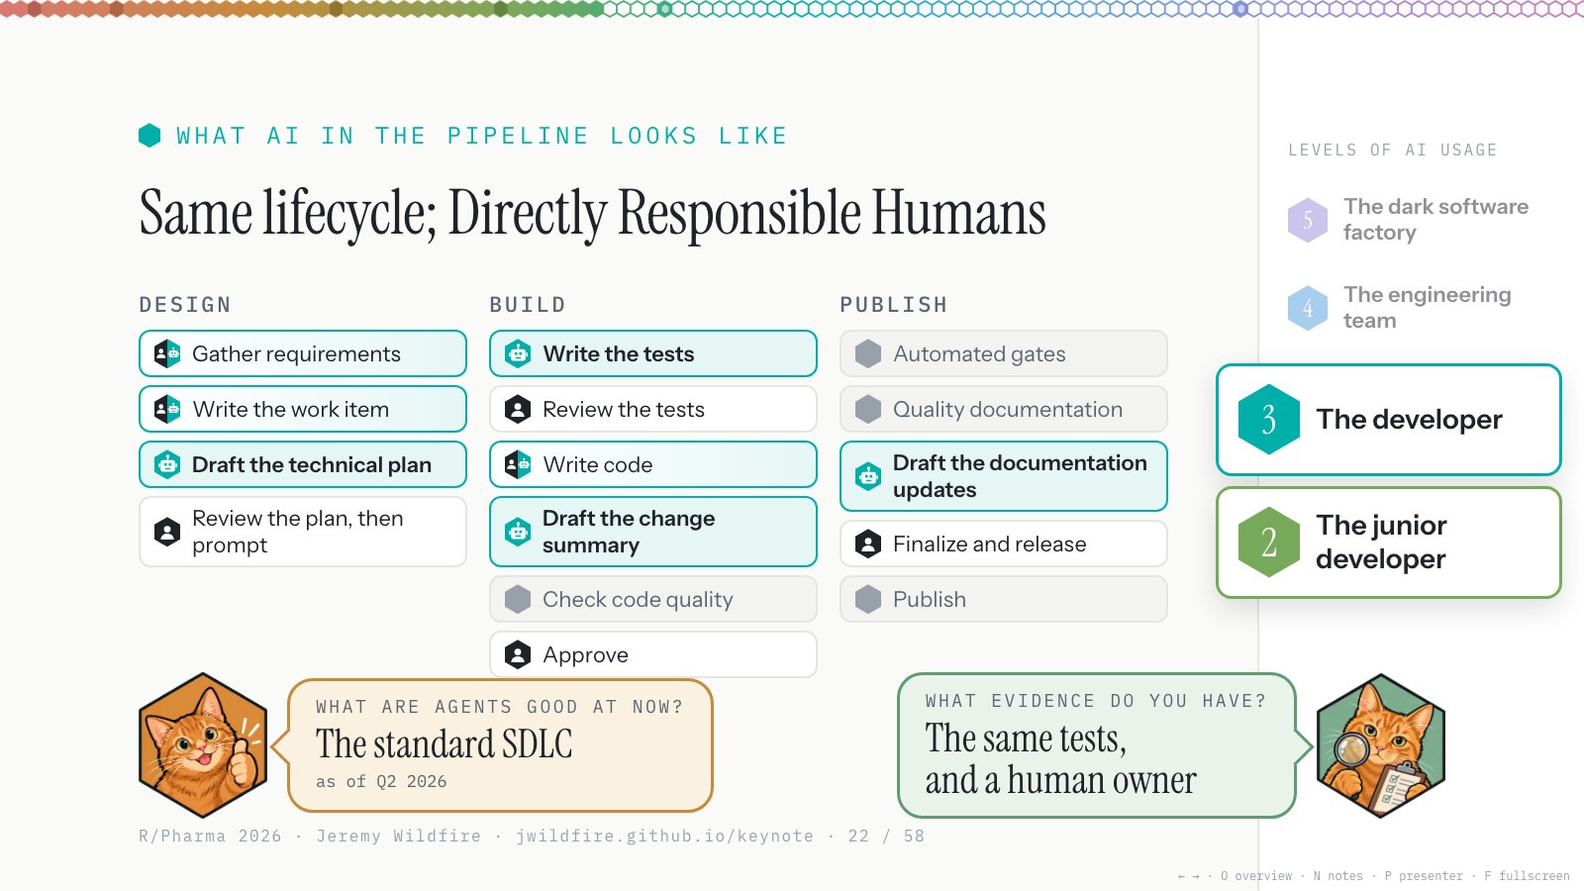
Task: Click the icon beside Write the work item
Action: click(167, 409)
